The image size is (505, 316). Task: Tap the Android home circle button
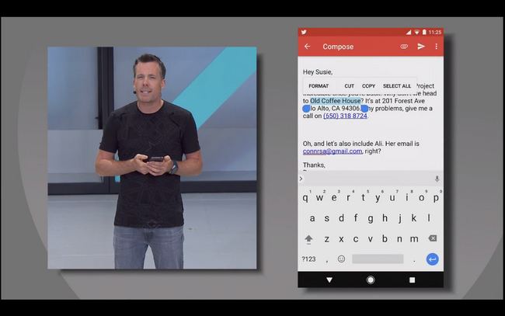371,280
